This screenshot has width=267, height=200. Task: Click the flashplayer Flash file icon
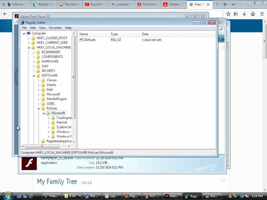[x=29, y=164]
